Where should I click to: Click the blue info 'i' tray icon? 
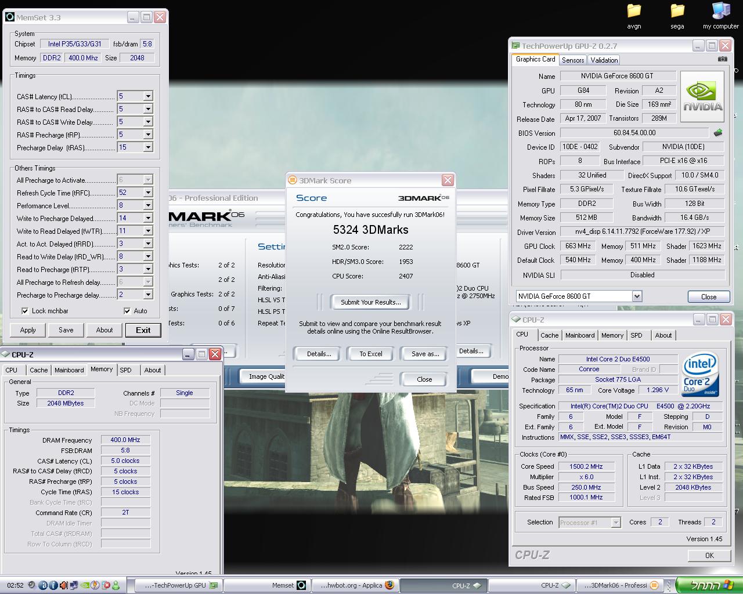click(x=53, y=585)
